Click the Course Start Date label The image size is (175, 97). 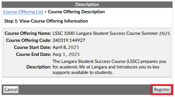pos(32,47)
